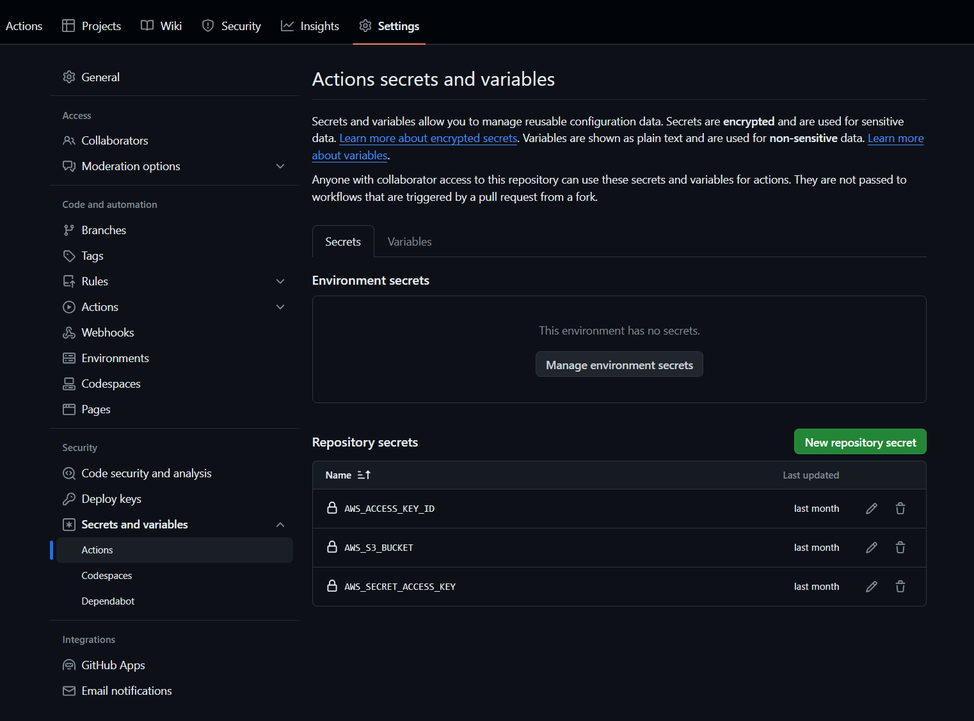
Task: Follow the about variables link
Action: (x=349, y=155)
